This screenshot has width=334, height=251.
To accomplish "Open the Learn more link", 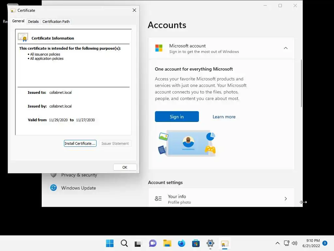I will pyautogui.click(x=224, y=117).
